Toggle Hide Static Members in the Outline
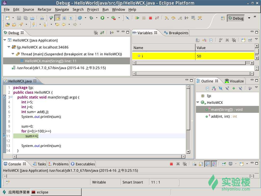The width and height of the screenshot is (261, 196). (x=227, y=88)
